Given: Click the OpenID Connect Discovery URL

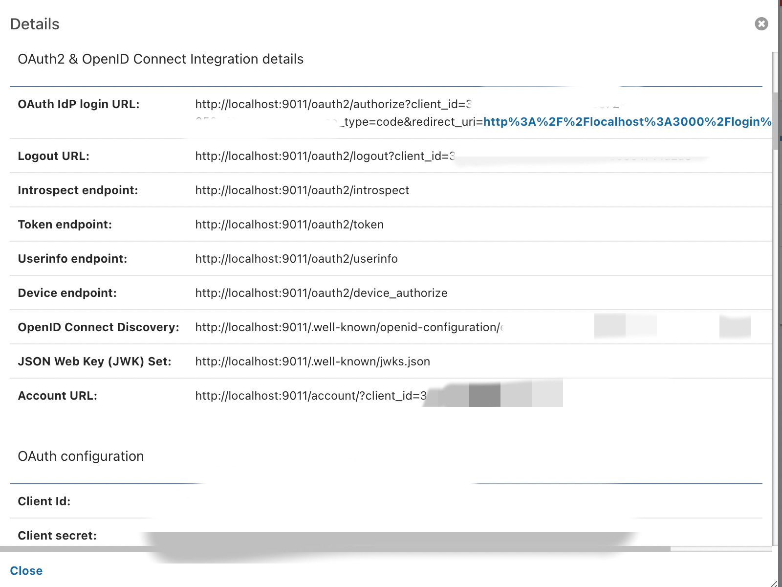Looking at the screenshot, I should click(349, 327).
